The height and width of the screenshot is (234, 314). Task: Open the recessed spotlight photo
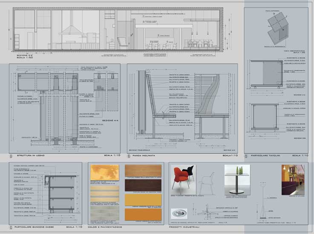coord(179,214)
